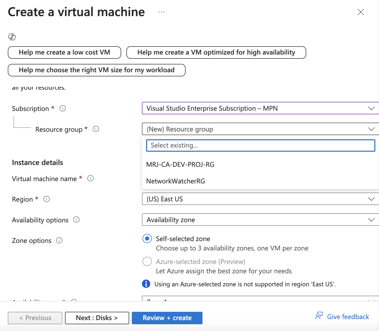Click the Virtual machine name label
Screen dimensions: 379x331
point(44,179)
